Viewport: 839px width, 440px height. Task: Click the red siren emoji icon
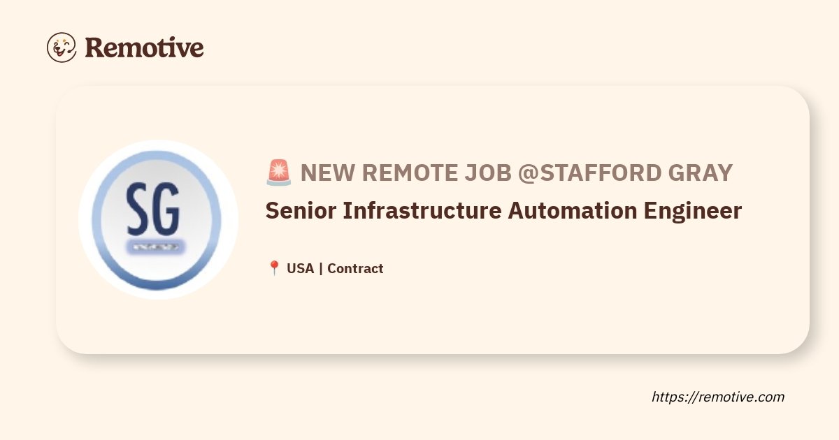tap(278, 172)
